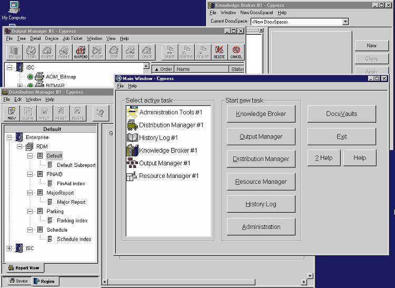Open the Device menu in Output Manager
The image size is (395, 288).
52,38
